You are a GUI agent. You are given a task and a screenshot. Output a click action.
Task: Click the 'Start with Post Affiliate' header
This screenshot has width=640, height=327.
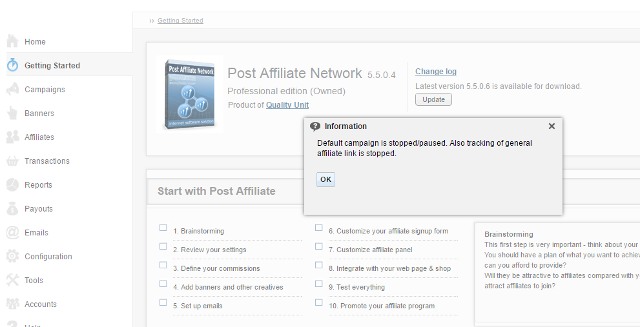coord(216,191)
